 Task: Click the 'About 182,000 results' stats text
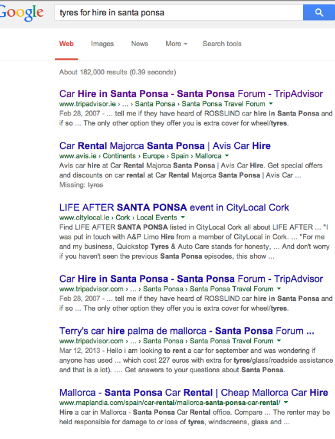(x=117, y=73)
